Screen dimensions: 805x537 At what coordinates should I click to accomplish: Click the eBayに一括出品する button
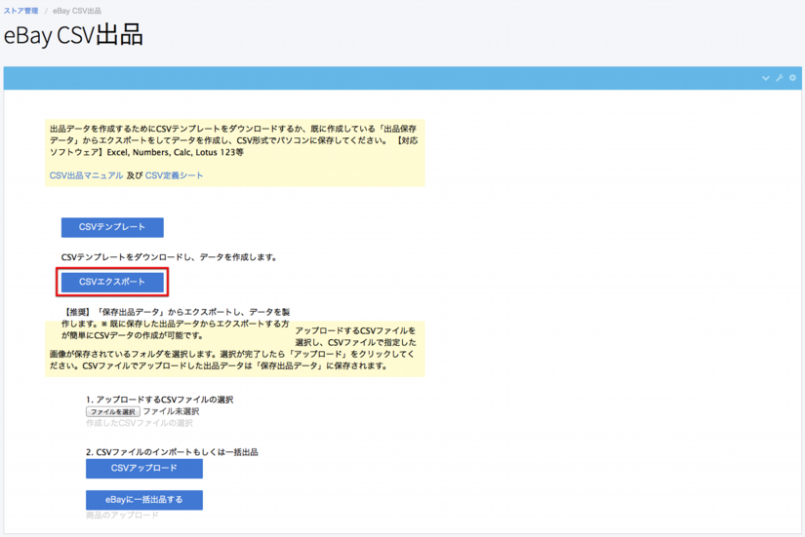143,500
